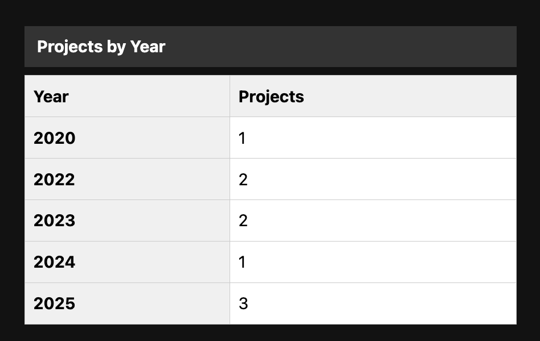The width and height of the screenshot is (540, 341).
Task: Click the word "Year" in the panel title
Action: [x=148, y=47]
